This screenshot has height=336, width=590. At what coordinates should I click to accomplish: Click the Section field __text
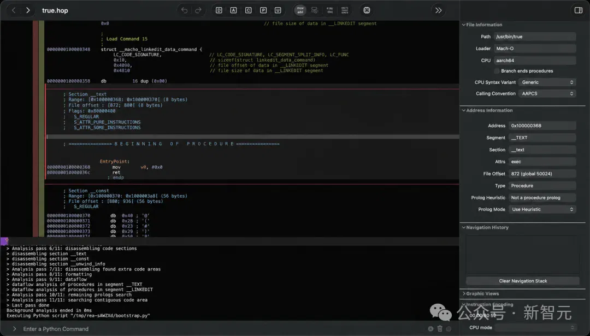point(542,150)
